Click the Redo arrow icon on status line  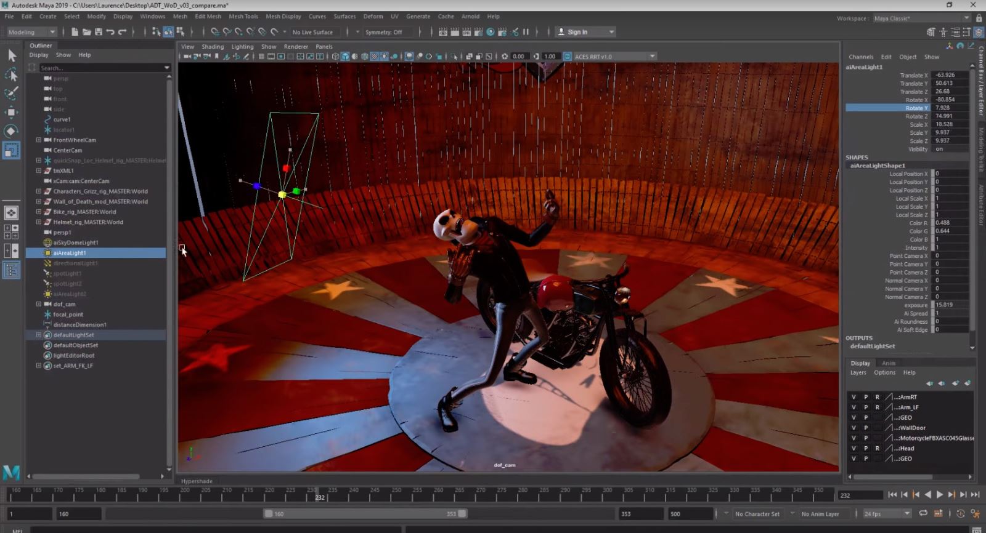(x=122, y=32)
